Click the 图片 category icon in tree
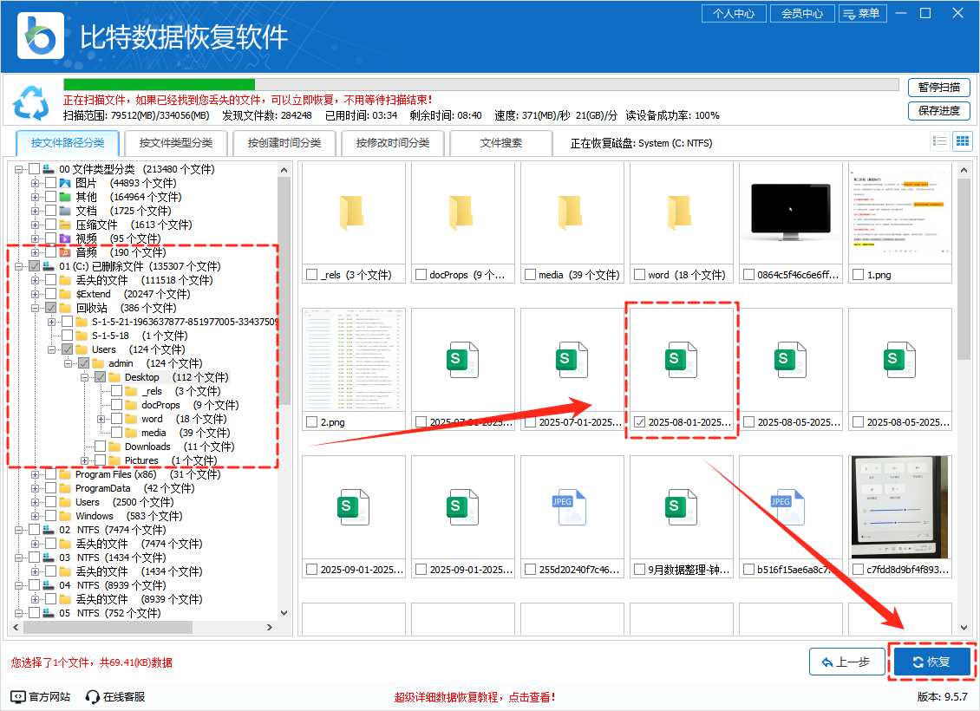Screen dimensions: 980x711 pyautogui.click(x=65, y=183)
